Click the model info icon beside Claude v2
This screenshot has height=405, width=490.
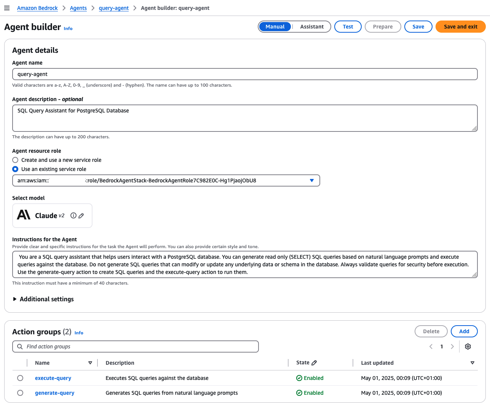pos(73,215)
